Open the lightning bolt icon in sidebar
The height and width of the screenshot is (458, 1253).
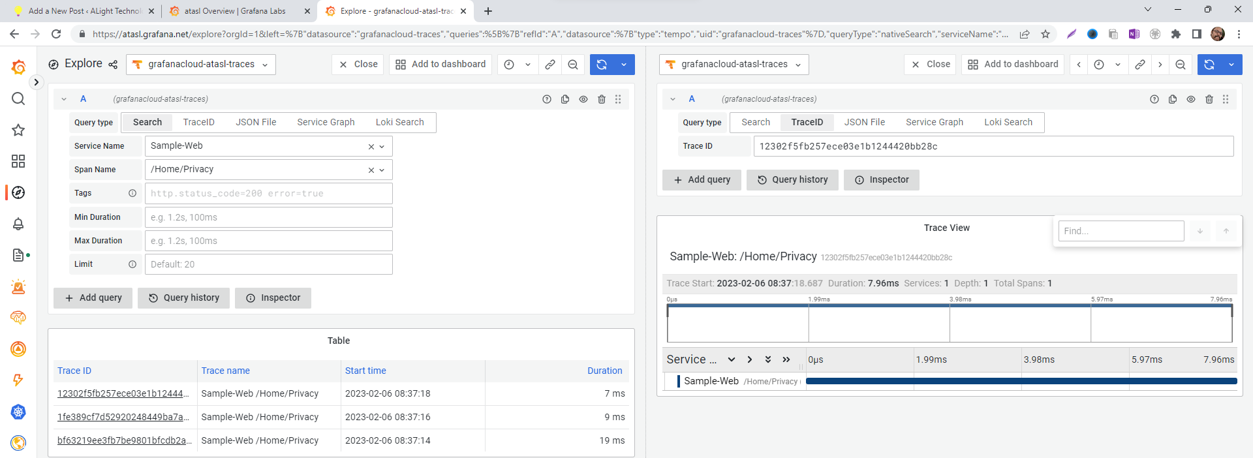tap(18, 380)
